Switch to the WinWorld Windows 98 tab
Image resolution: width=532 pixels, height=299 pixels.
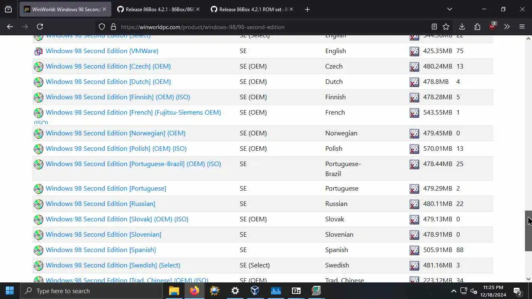pyautogui.click(x=65, y=9)
